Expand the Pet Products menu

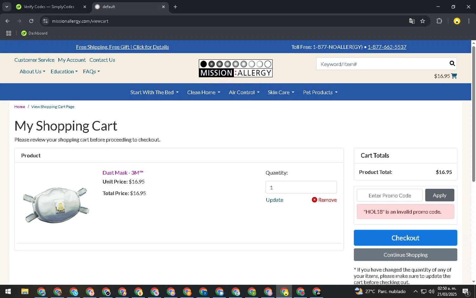coord(320,92)
